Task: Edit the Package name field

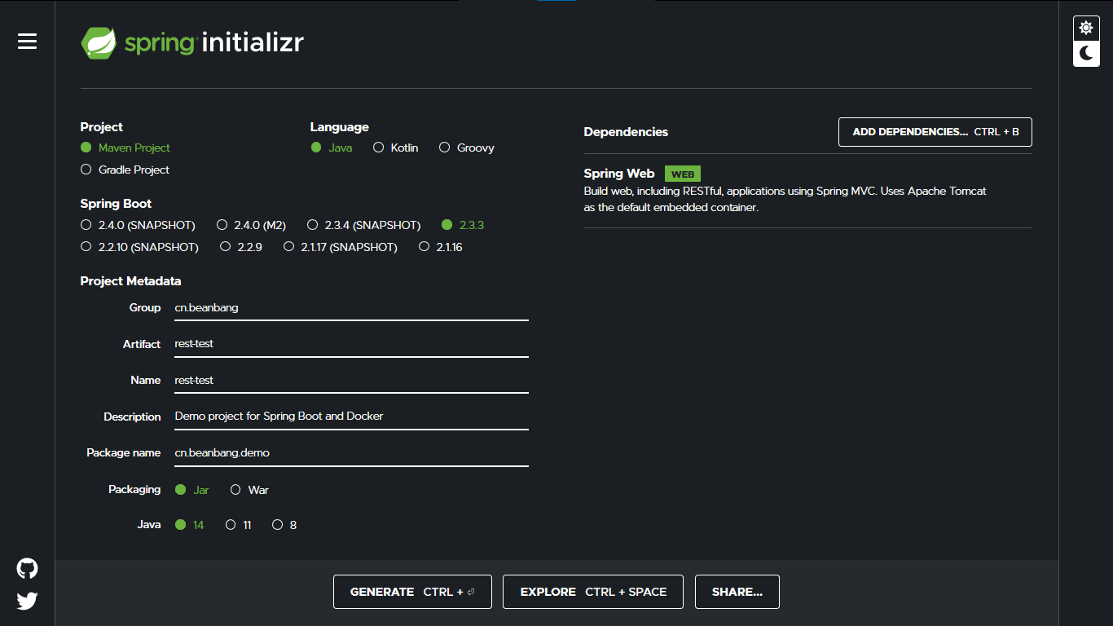Action: pyautogui.click(x=351, y=453)
